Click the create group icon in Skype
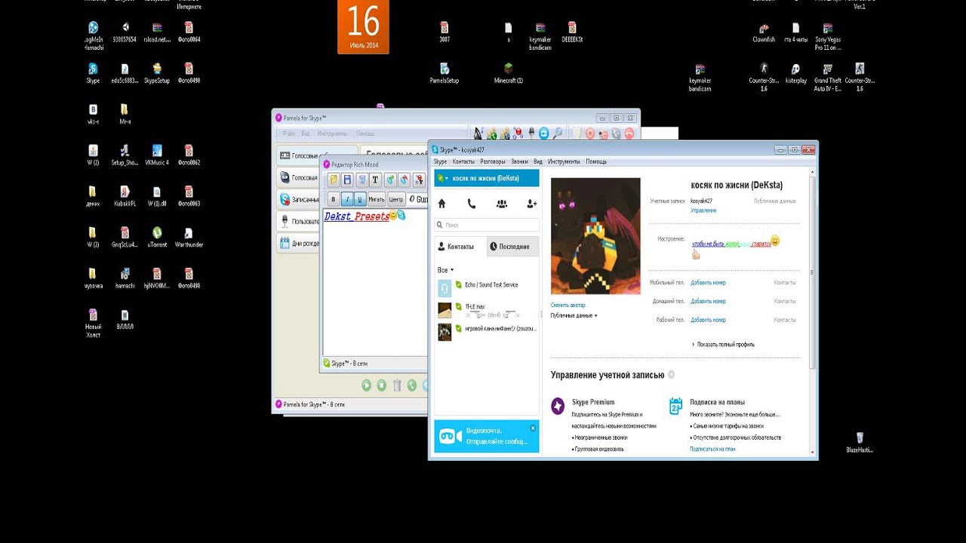This screenshot has width=966, height=543. (502, 204)
